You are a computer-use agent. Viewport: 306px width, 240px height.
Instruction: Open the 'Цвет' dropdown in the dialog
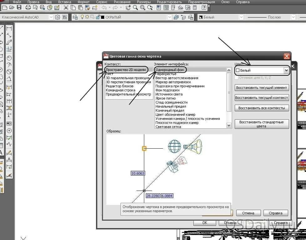286,70
